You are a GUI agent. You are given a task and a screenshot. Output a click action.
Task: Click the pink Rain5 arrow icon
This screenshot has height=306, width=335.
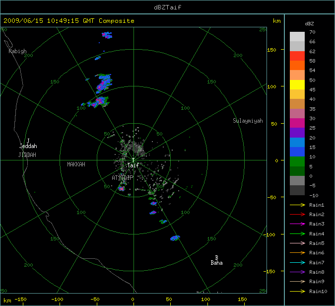click(x=297, y=243)
